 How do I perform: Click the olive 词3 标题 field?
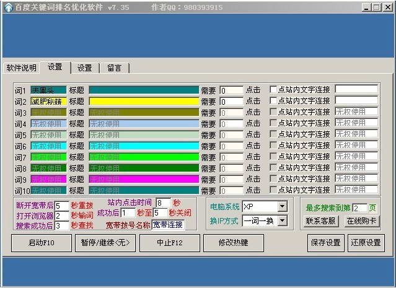pyautogui.click(x=144, y=112)
